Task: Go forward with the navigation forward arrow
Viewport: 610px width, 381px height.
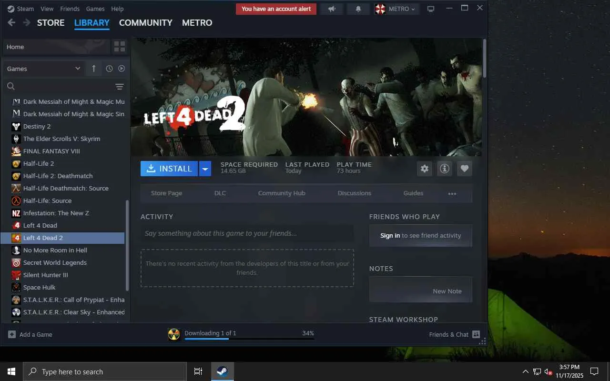Action: [27, 23]
